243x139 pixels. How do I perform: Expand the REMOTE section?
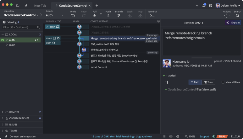pyautogui.click(x=3, y=112)
